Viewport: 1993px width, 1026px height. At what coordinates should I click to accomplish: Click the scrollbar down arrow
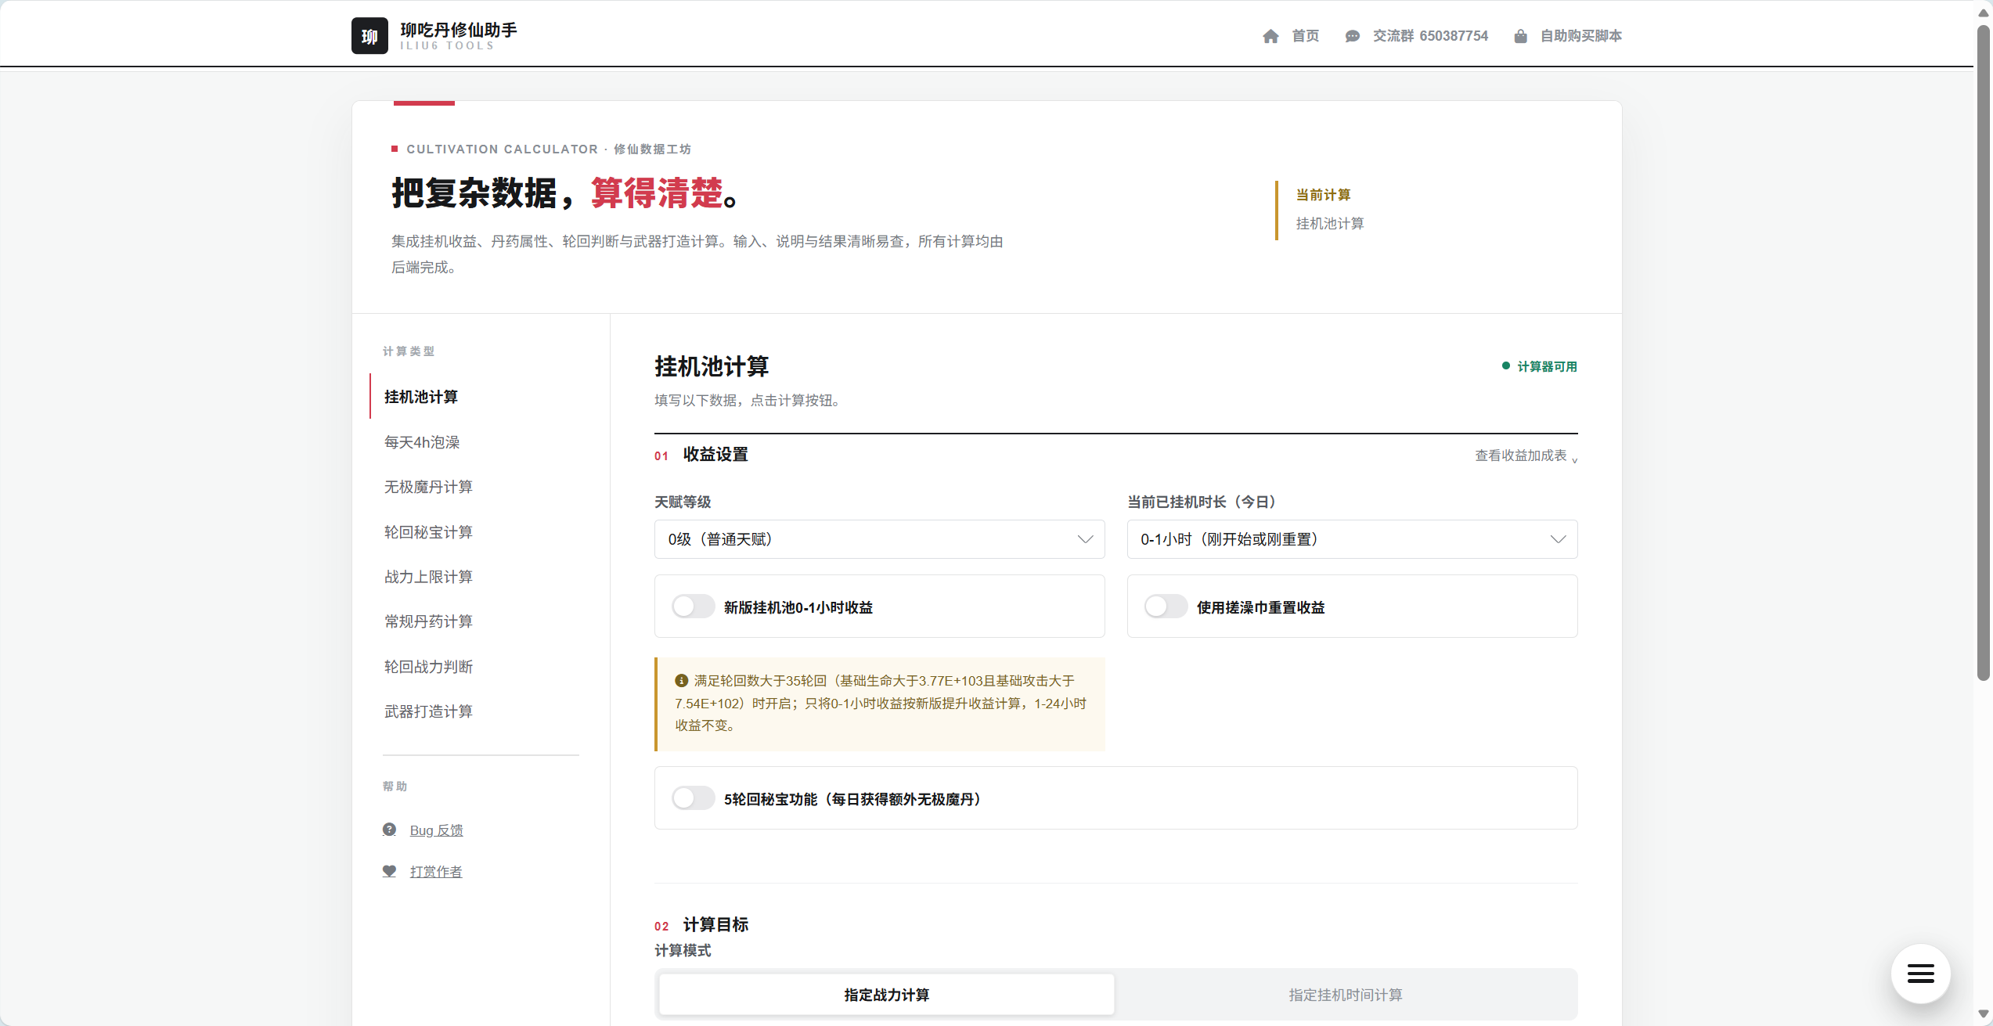click(x=1983, y=1014)
